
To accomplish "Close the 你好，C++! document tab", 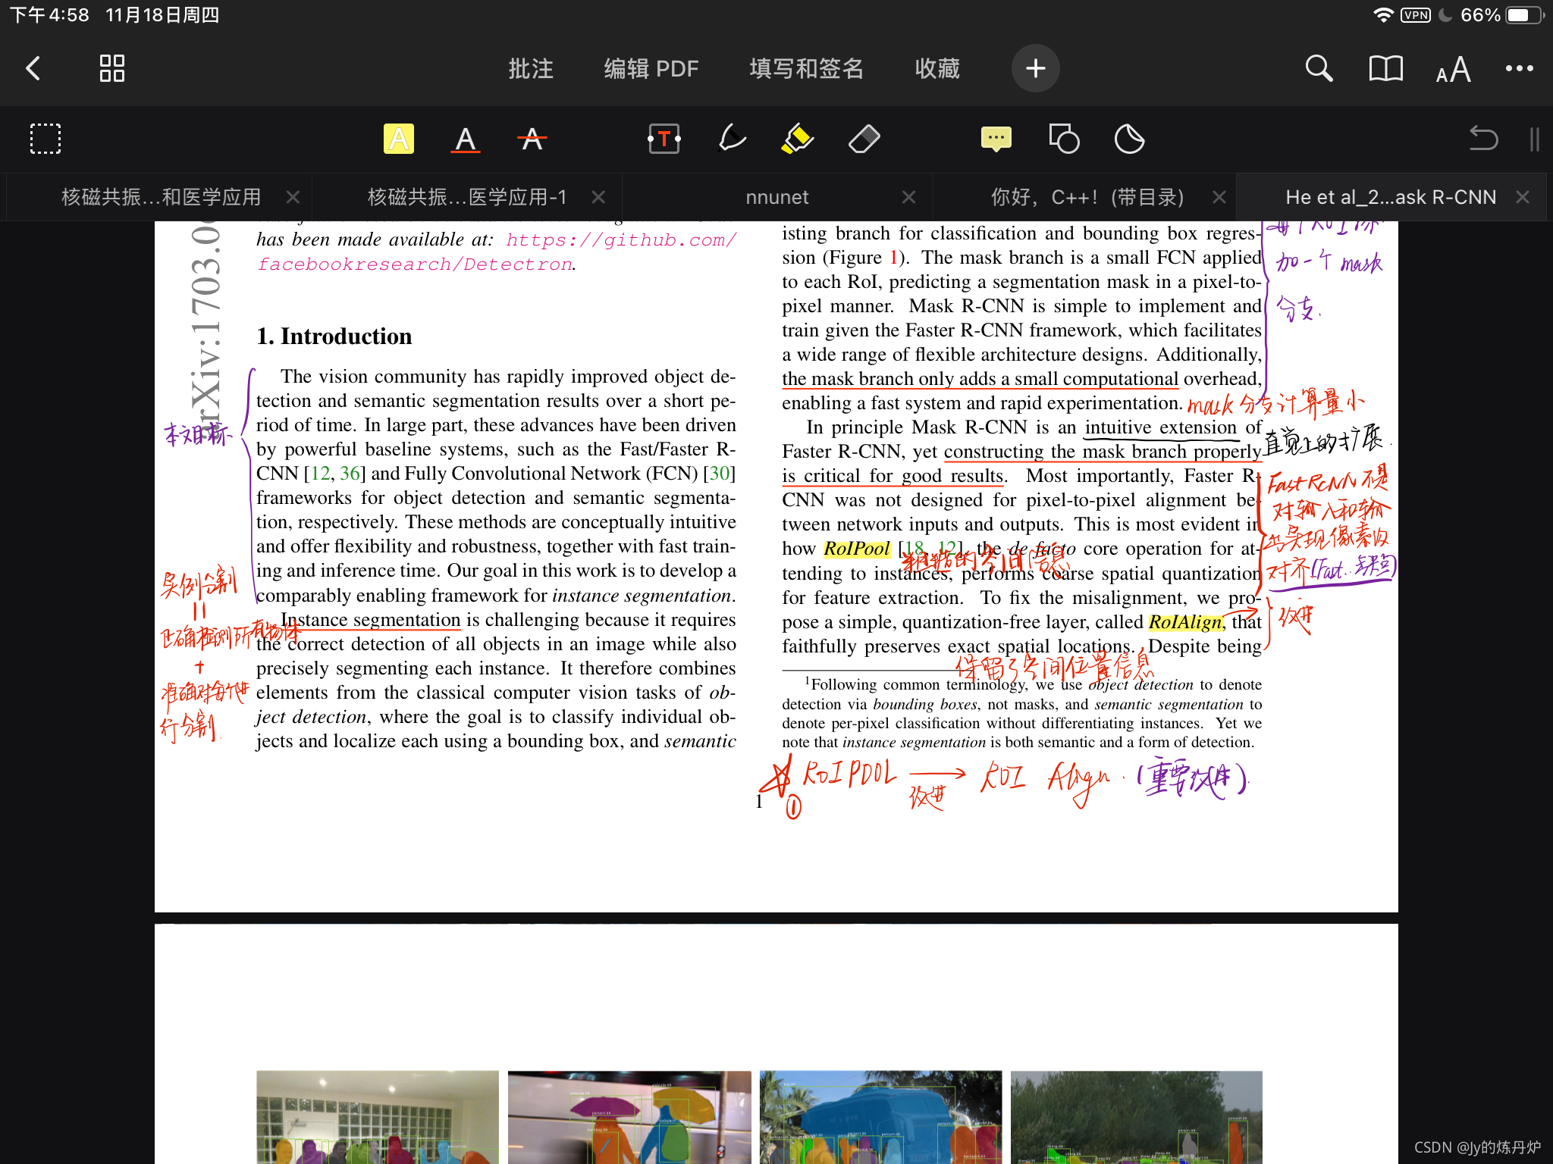I will (x=1219, y=197).
